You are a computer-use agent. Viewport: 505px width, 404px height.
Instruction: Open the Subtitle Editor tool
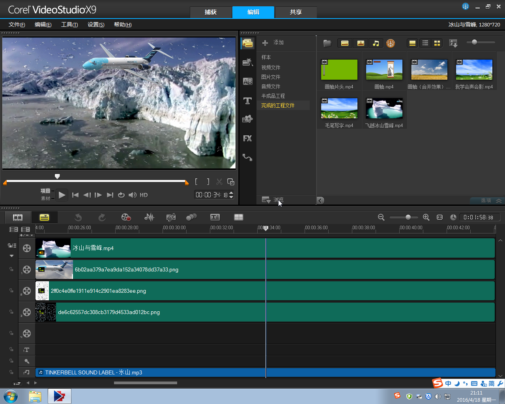click(x=215, y=217)
